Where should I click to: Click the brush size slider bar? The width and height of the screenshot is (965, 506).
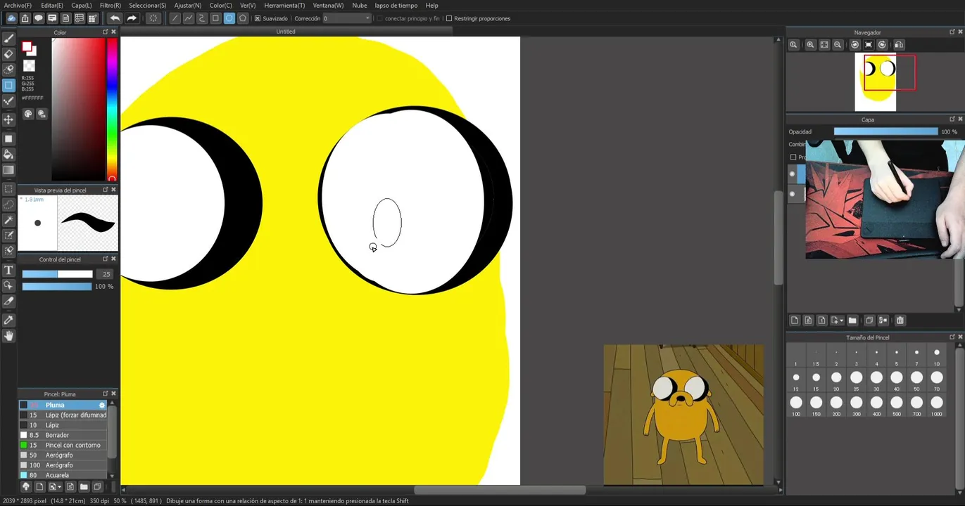click(x=57, y=274)
